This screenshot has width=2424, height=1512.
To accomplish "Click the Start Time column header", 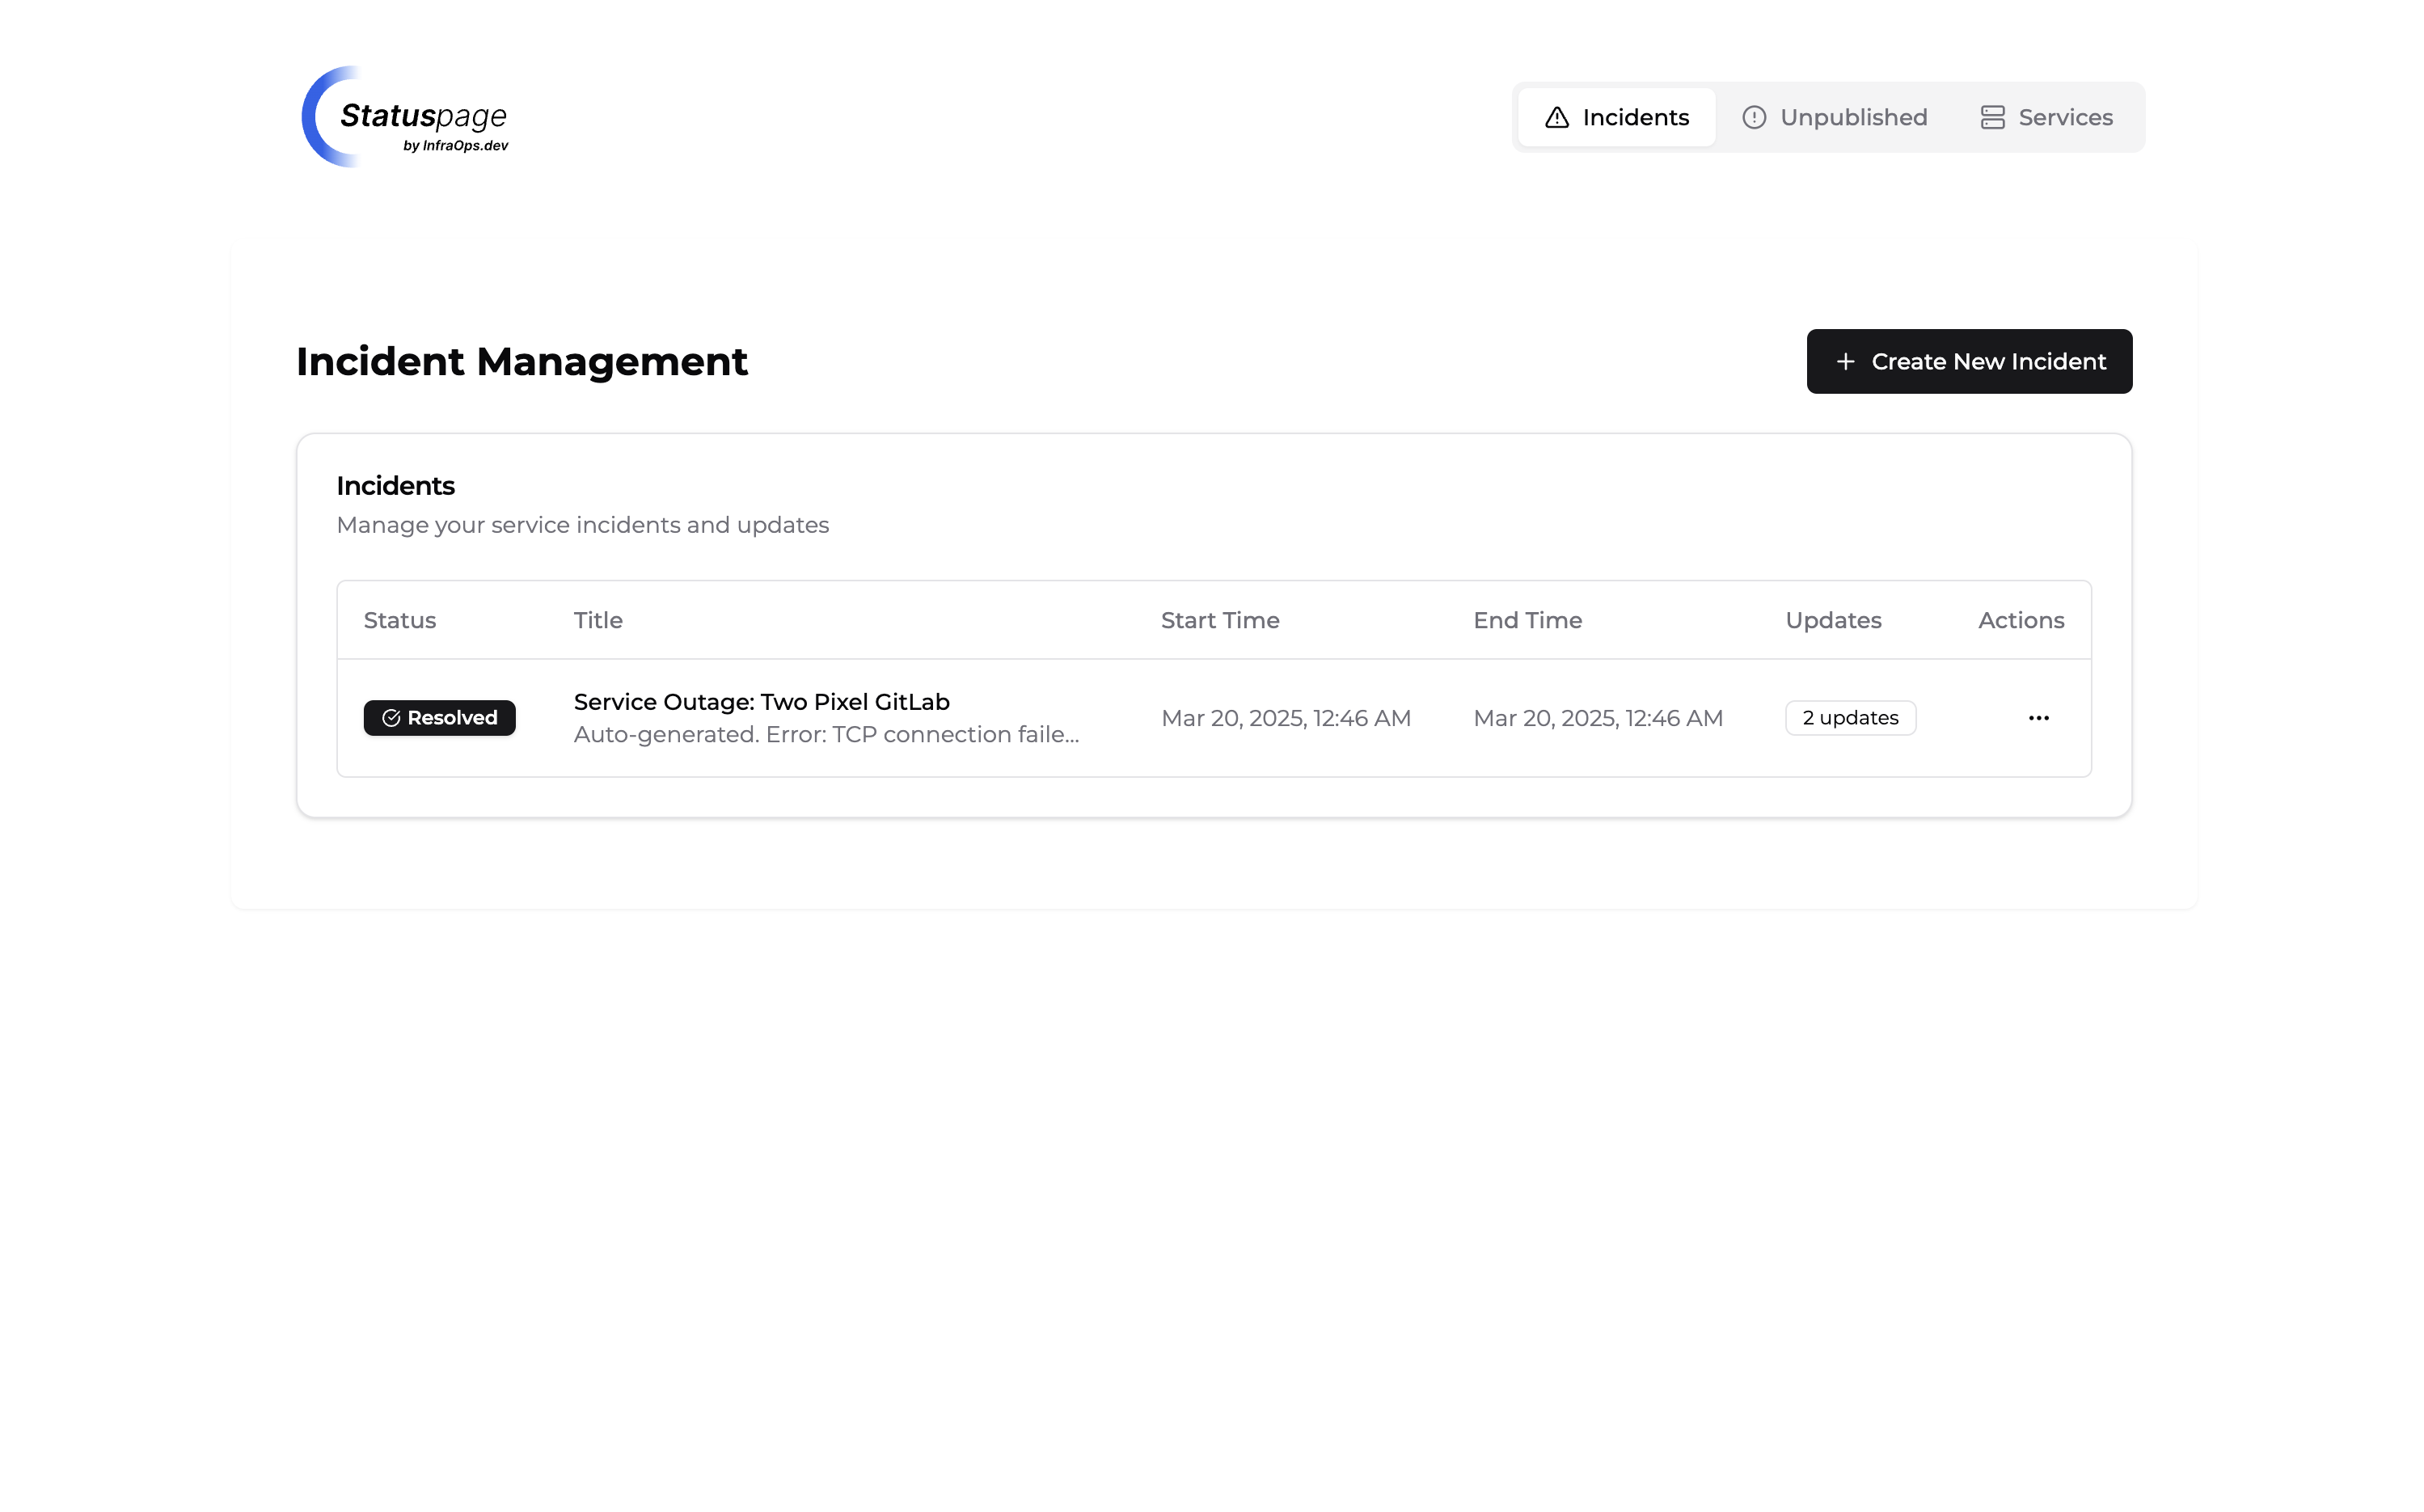I will [1220, 620].
